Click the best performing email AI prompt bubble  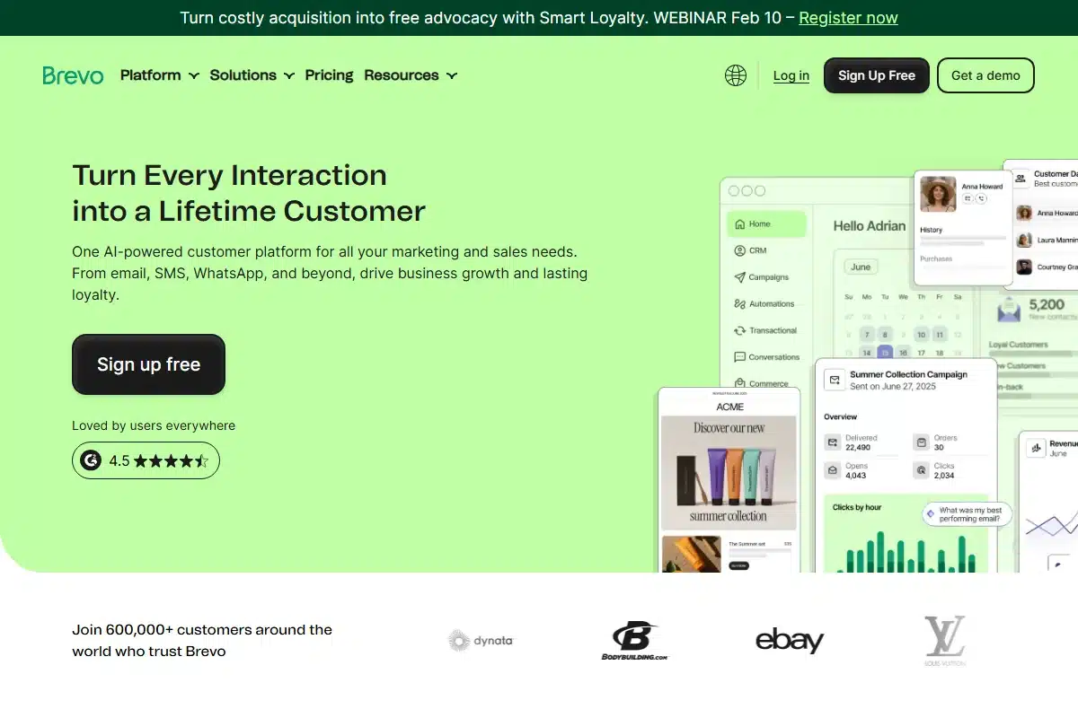(966, 513)
